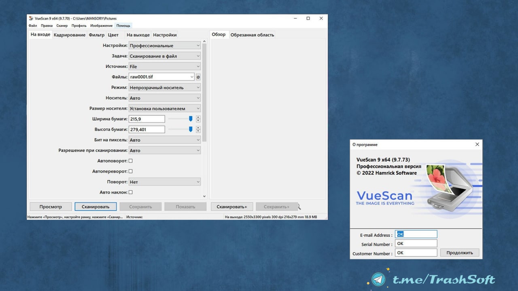
Task: Switch to the Кадрирование tab
Action: pyautogui.click(x=70, y=35)
